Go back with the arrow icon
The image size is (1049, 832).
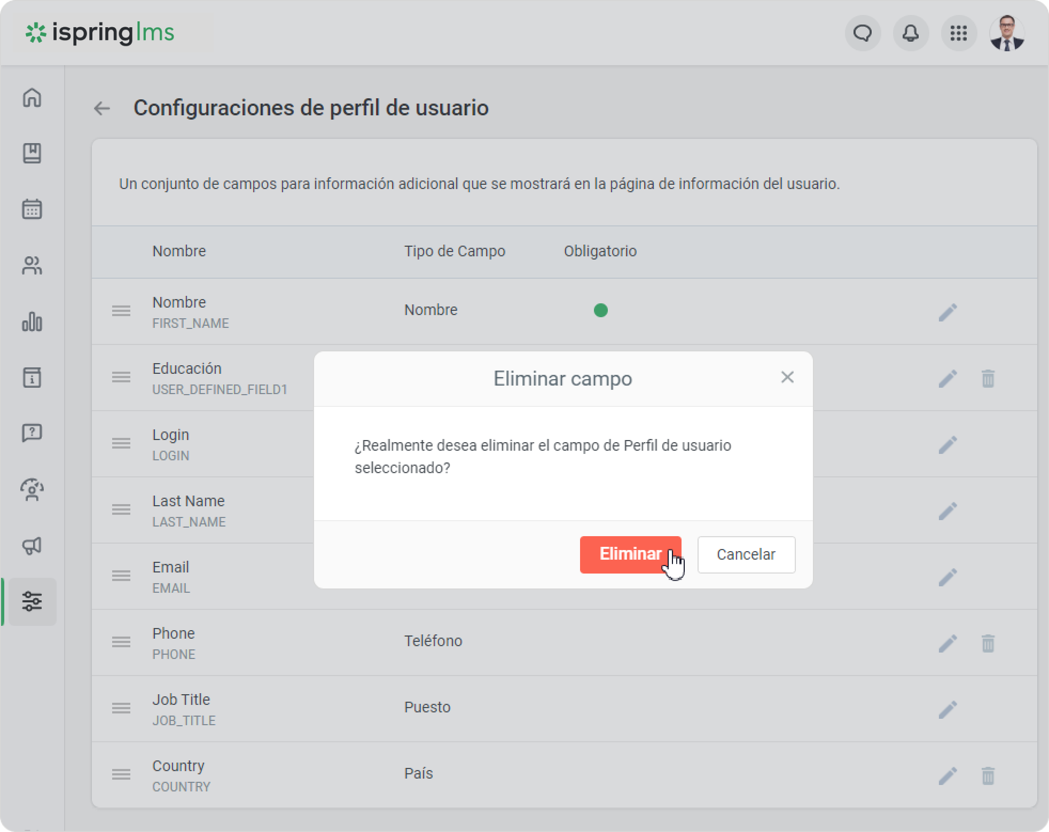pyautogui.click(x=101, y=108)
